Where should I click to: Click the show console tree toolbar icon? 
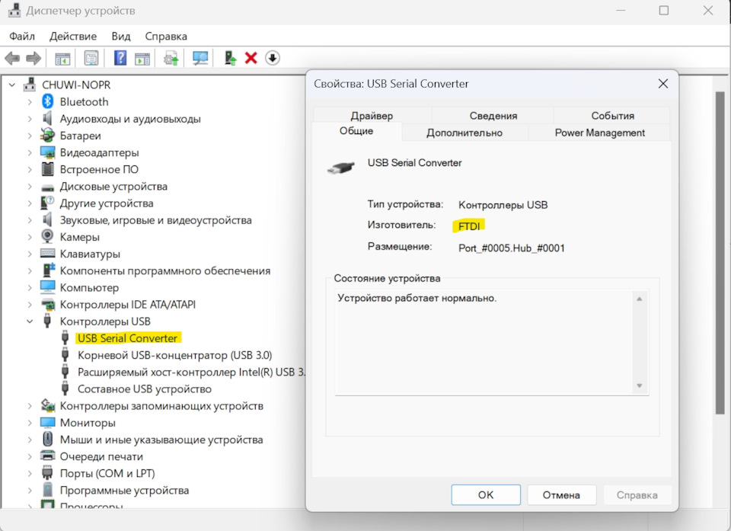[62, 58]
